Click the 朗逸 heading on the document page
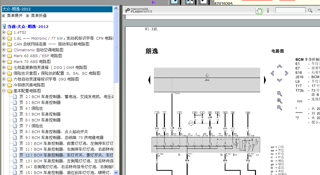The height and width of the screenshot is (175, 320). pos(152,51)
